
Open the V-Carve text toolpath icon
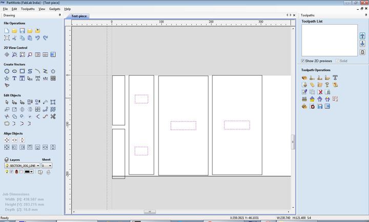coord(335,78)
